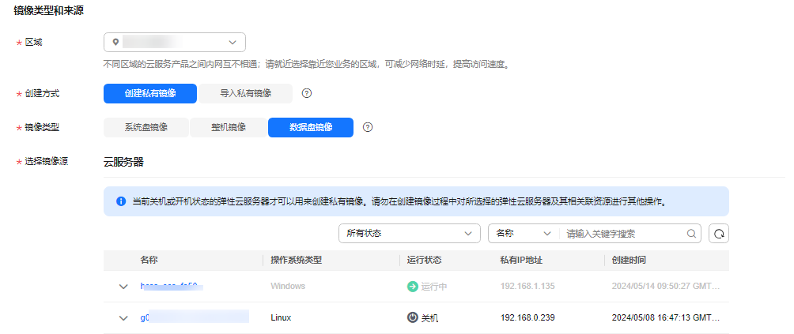Open help icon beside 数据盘镜像
This screenshot has height=334, width=794.
click(369, 127)
